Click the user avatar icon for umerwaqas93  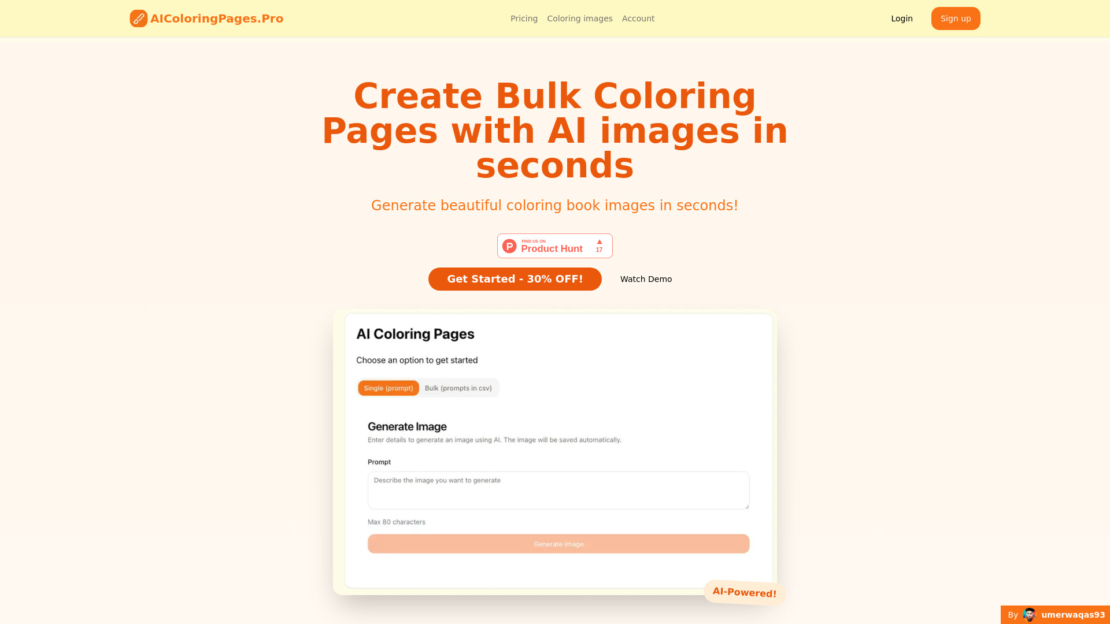pos(1029,615)
